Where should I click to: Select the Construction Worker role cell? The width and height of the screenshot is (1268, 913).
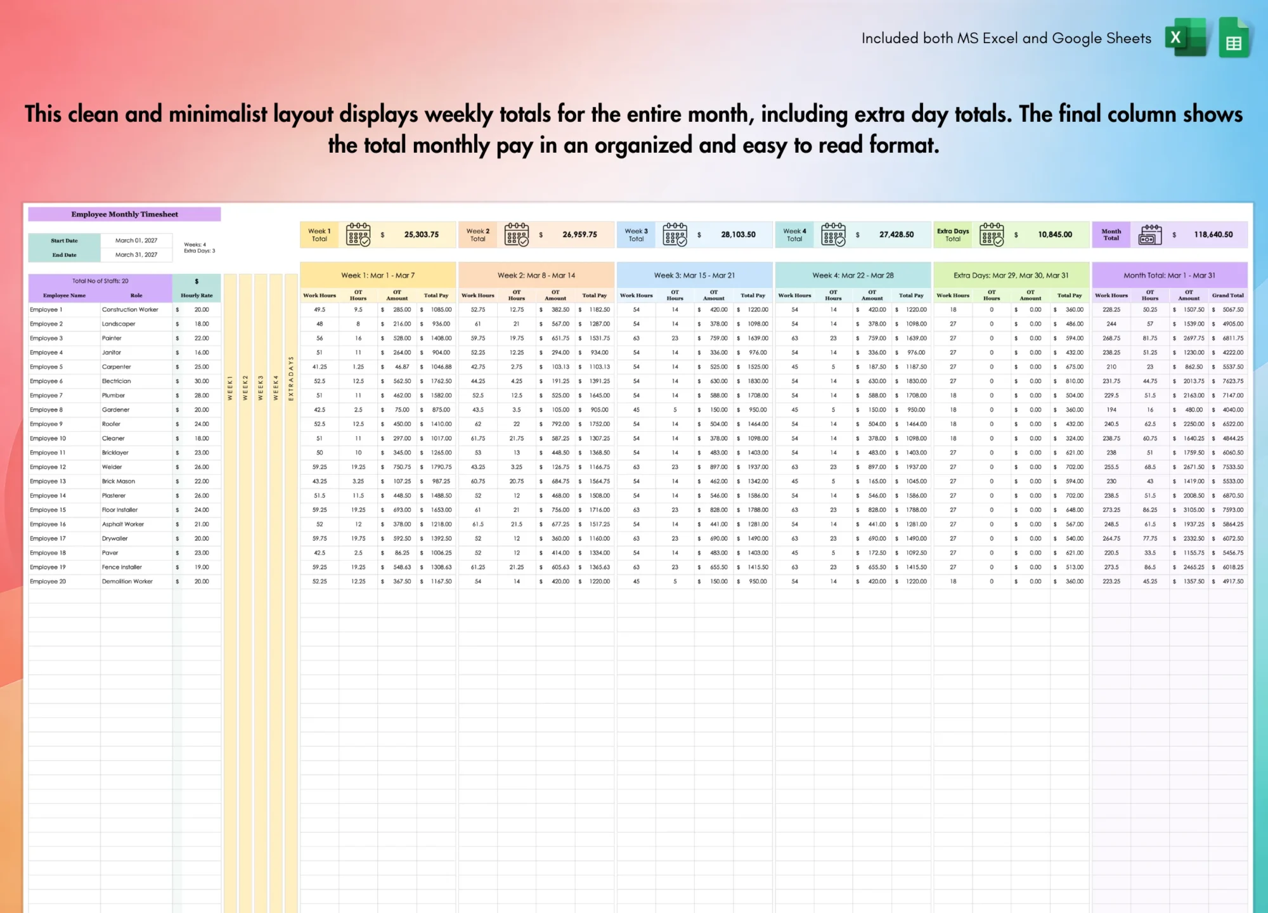pos(136,309)
